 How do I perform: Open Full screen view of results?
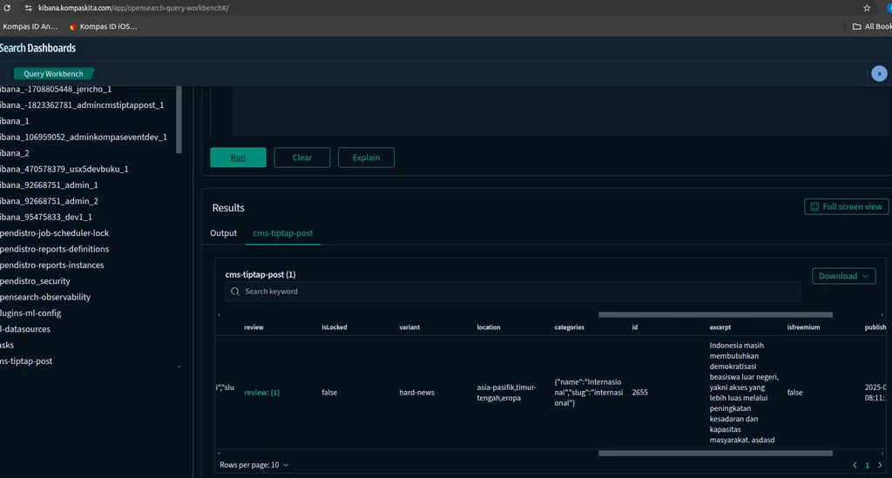846,206
